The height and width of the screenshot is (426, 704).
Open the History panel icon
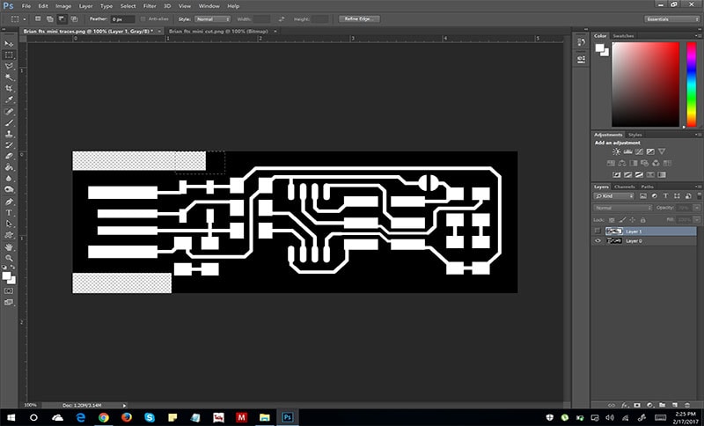[x=581, y=42]
